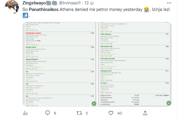Open tweet analytics bar chart icon

tap(25, 113)
